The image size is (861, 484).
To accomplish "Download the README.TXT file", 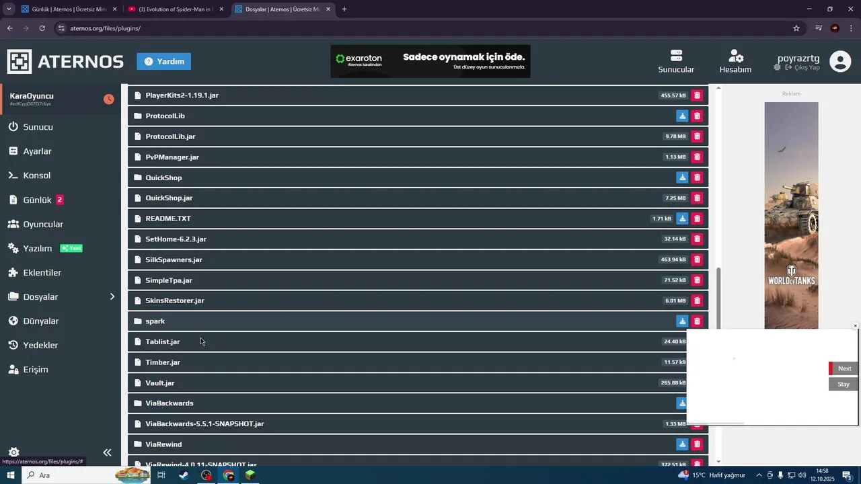I will tap(682, 218).
